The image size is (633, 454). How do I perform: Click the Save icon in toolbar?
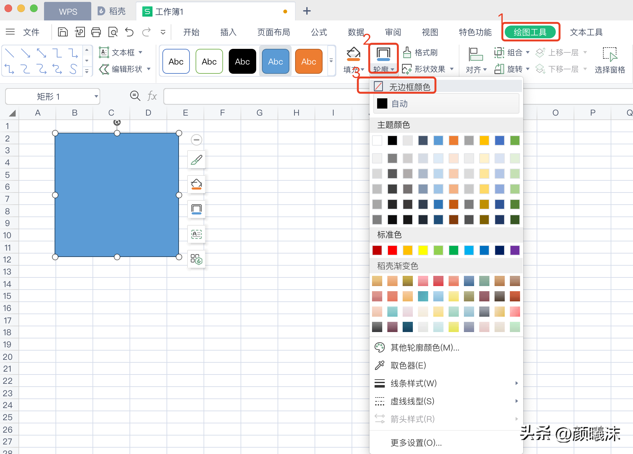[x=63, y=32]
